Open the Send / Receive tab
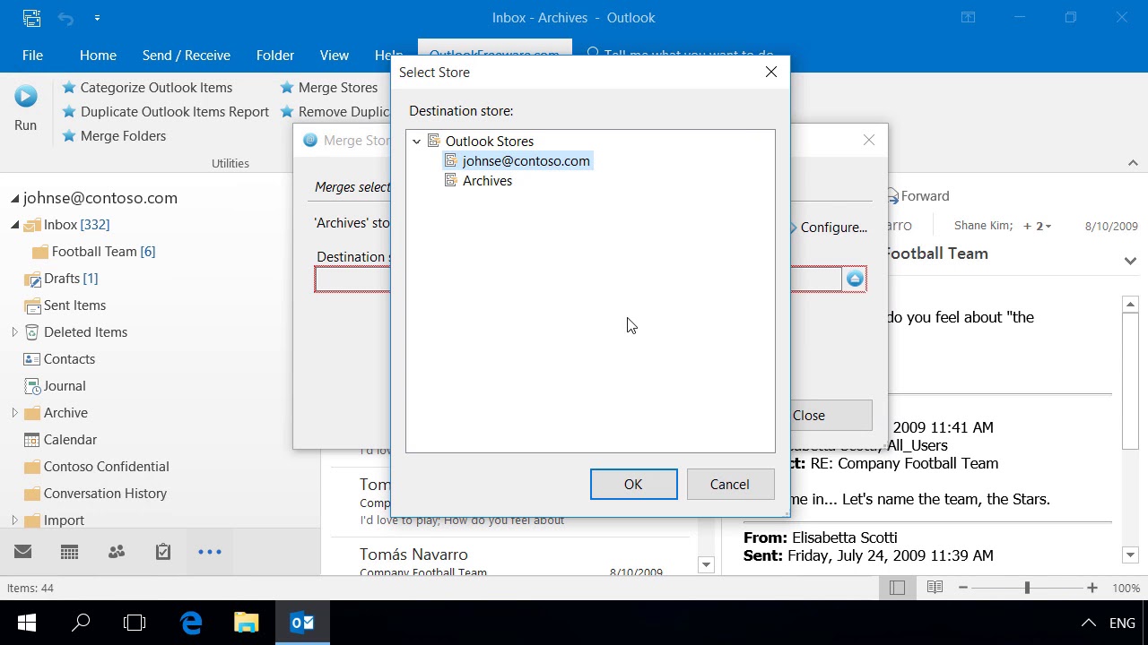Screen dimensions: 1148x645 pos(187,56)
